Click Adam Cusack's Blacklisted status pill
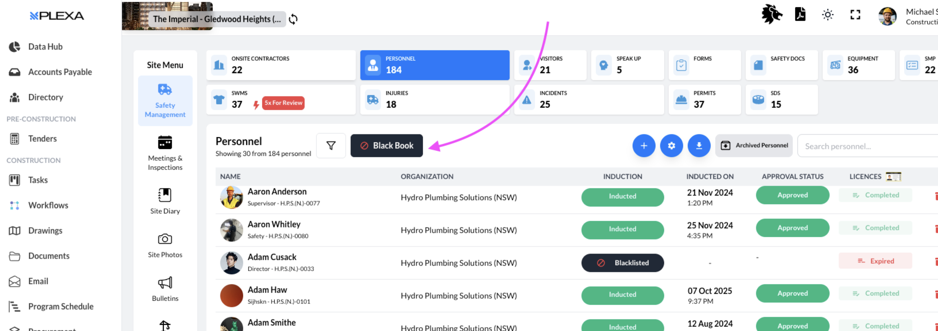Viewport: 938px width, 331px height. point(622,263)
